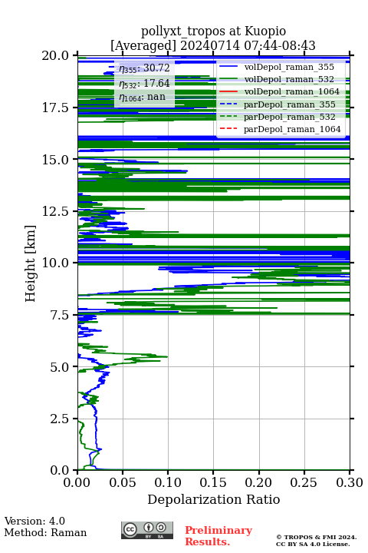Screen dimensions: 368x553
Task: Click the Version: 4.0 text
Action: click(34, 521)
